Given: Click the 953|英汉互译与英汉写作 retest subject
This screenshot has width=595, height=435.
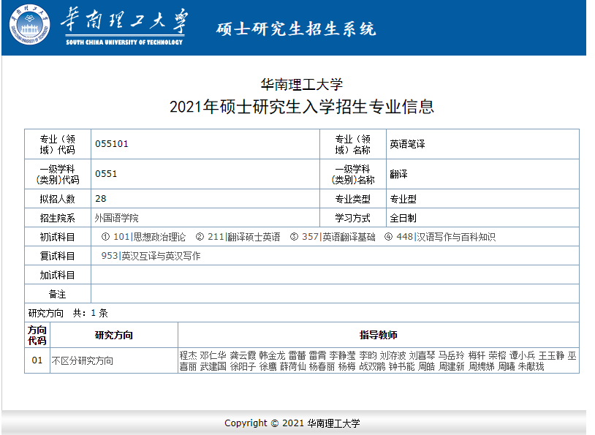Looking at the screenshot, I should [x=151, y=256].
